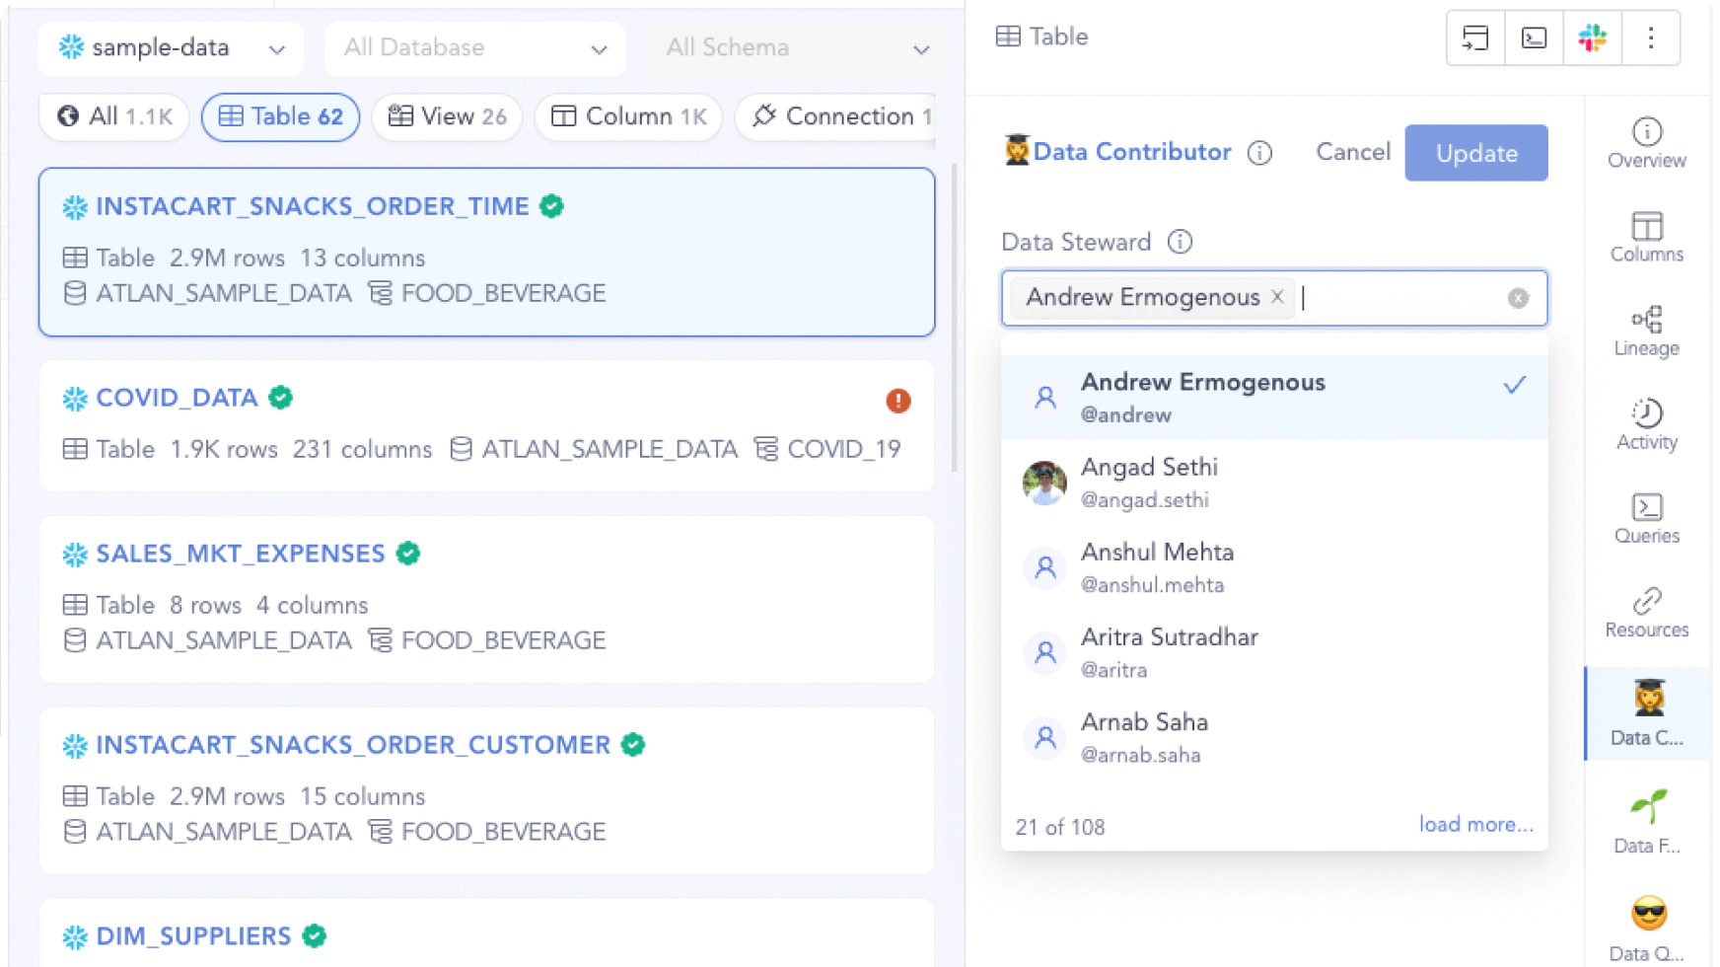Click Angad Sethi's avatar photo

1044,483
